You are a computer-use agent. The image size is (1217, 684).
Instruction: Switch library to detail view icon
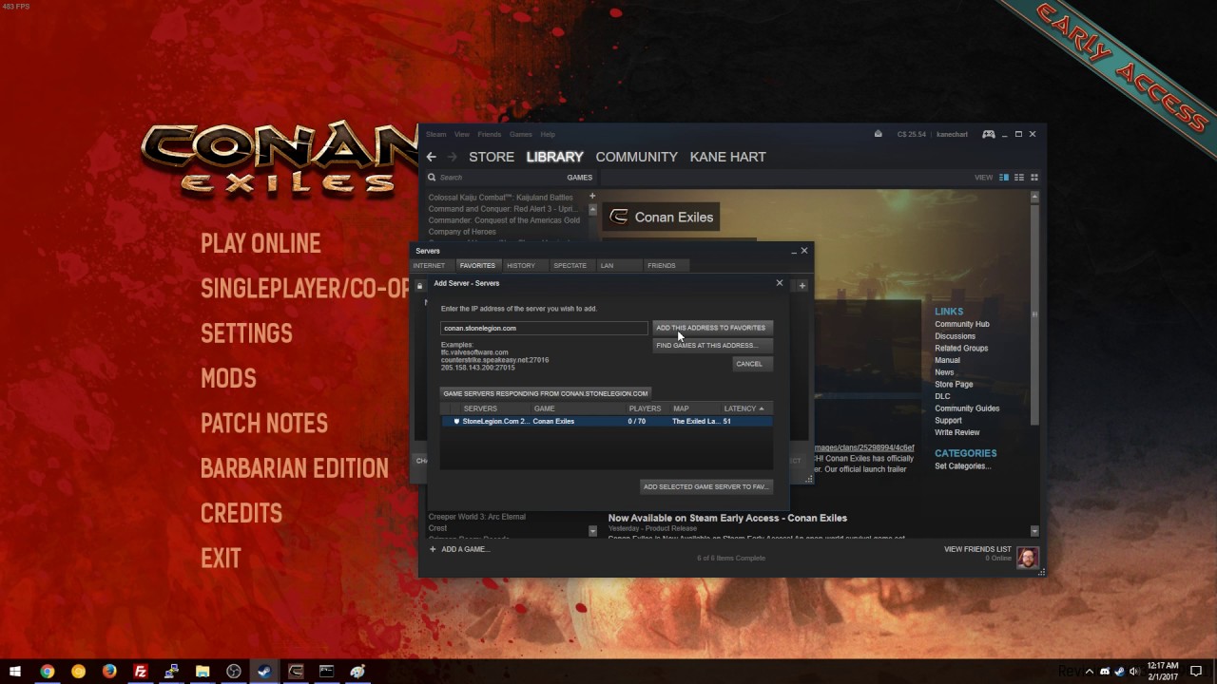click(x=1003, y=178)
